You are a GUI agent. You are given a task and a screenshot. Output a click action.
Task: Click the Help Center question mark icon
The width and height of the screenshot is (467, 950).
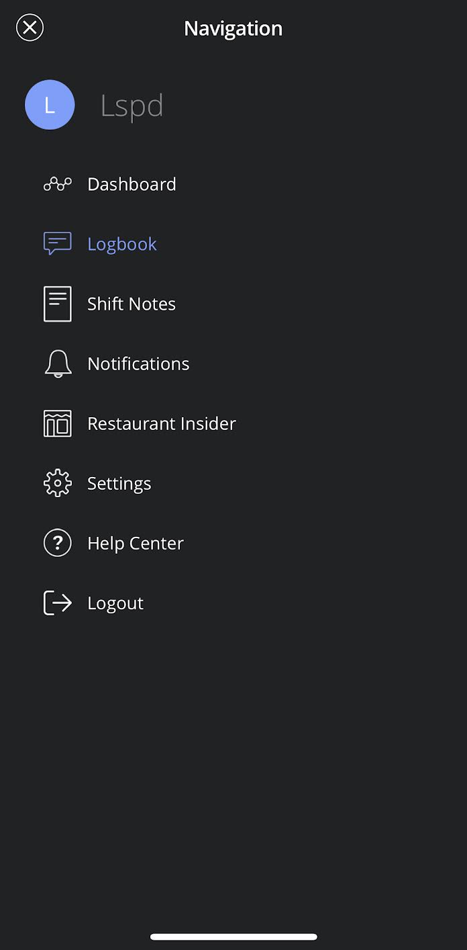(58, 543)
